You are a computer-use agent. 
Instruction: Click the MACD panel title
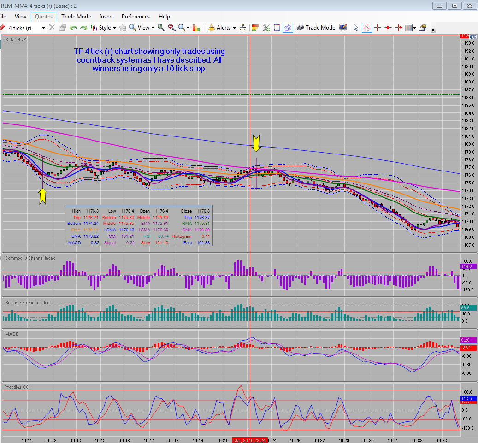(x=12, y=334)
